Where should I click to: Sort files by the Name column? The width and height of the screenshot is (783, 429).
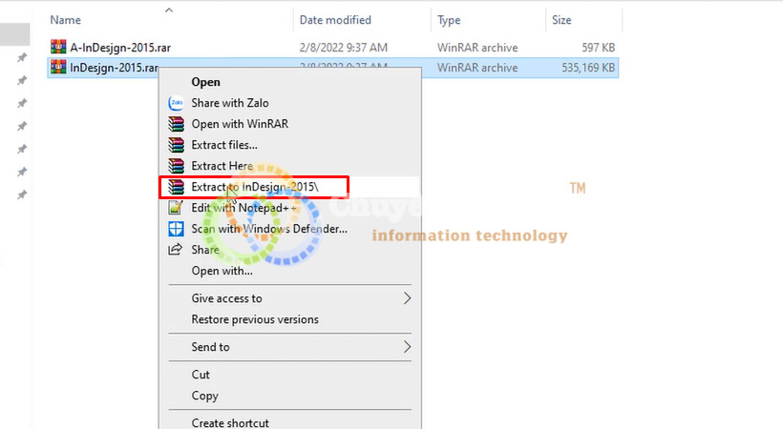(66, 20)
